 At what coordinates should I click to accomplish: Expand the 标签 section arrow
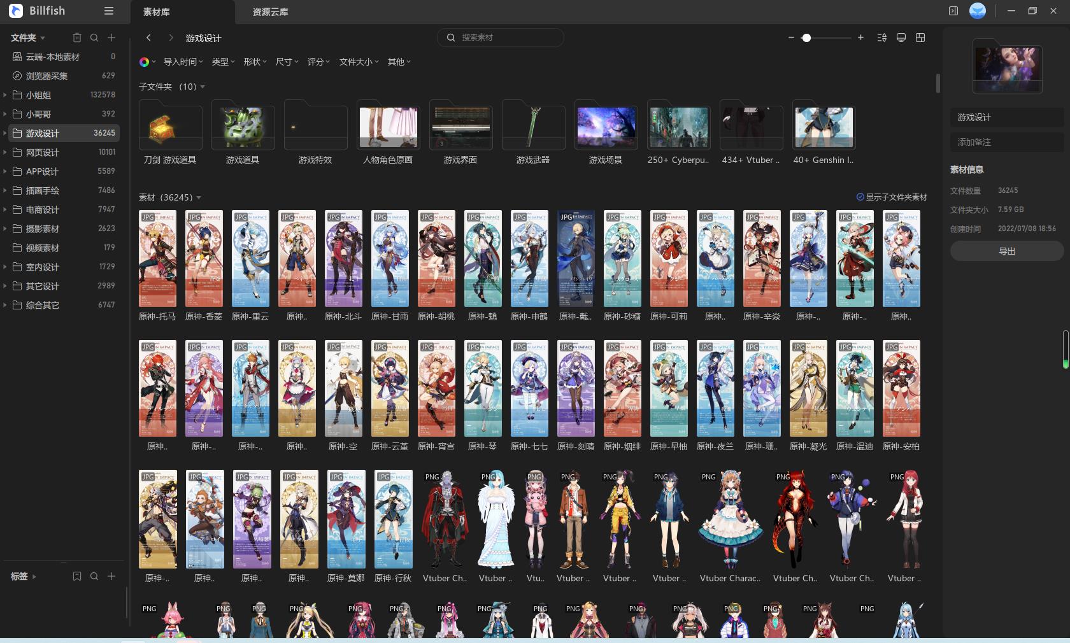click(x=34, y=577)
